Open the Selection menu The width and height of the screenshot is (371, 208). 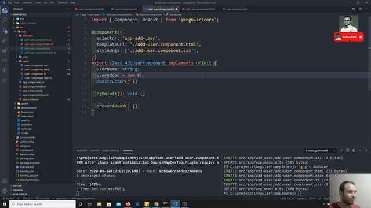(27, 3)
